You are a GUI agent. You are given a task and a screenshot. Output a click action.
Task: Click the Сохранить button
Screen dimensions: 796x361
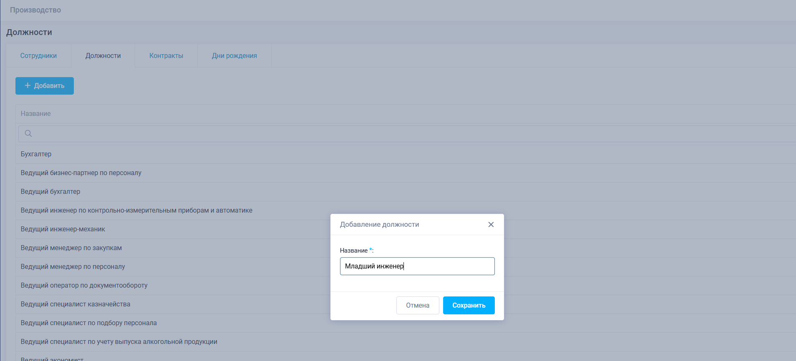(469, 305)
